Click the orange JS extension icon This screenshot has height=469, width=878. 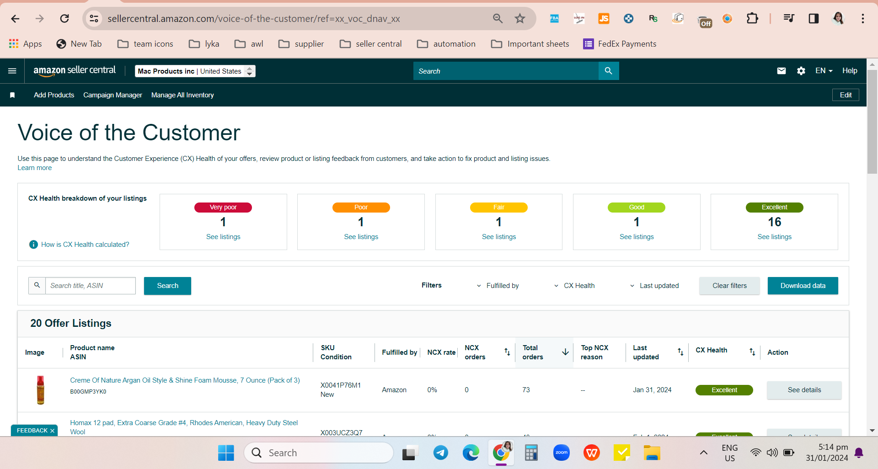point(604,18)
